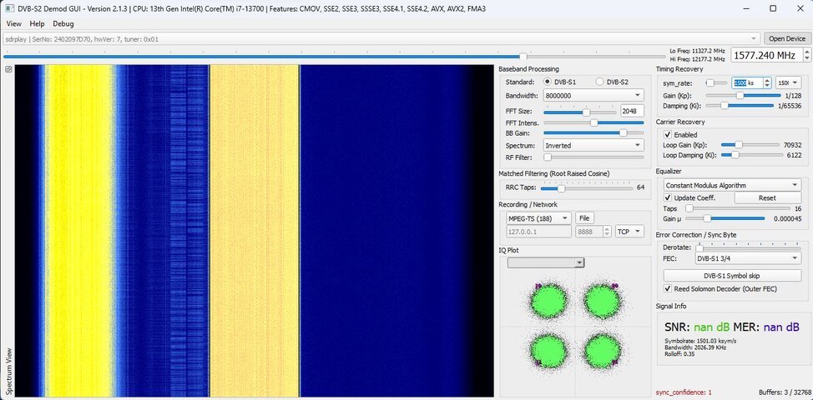Open the View menu
813x400 pixels.
click(14, 24)
